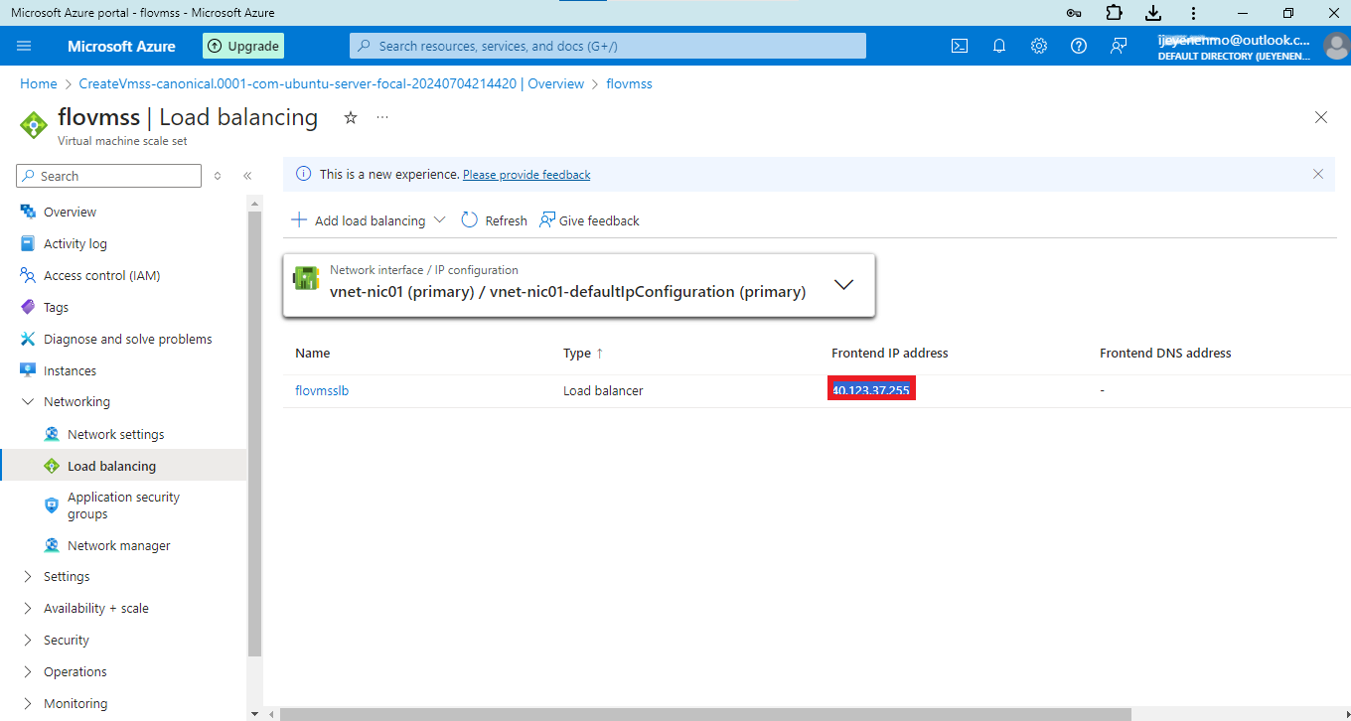1351x721 pixels.
Task: Click the Access control (IAM) icon
Action: click(28, 275)
